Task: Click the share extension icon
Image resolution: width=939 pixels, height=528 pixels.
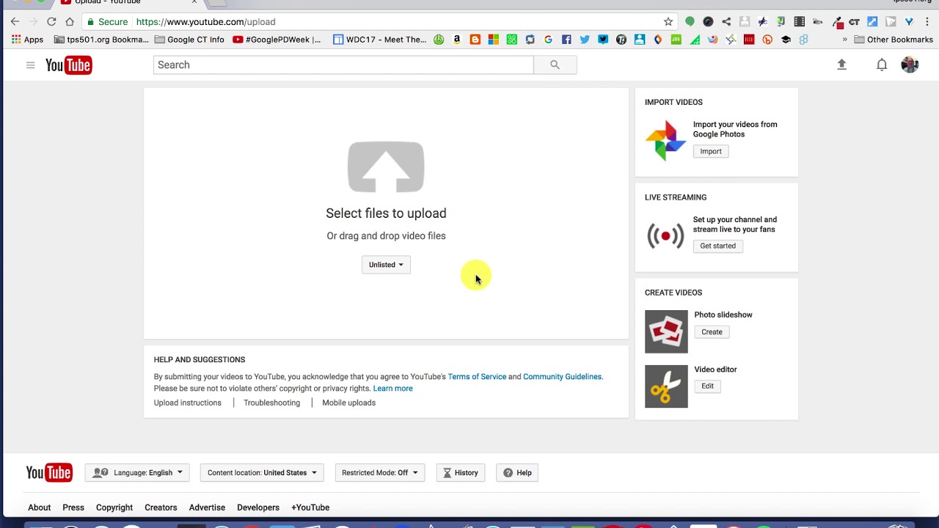Action: 726,21
